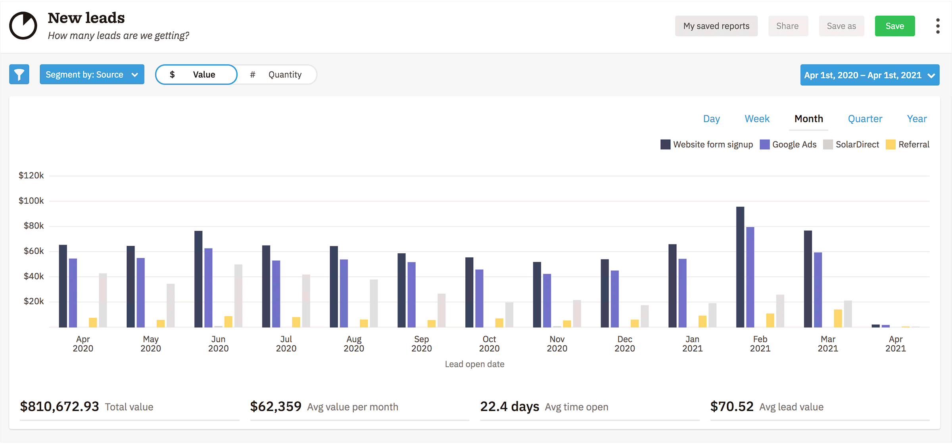The height and width of the screenshot is (444, 952).
Task: Click the SolarDirect legend color square
Action: 828,145
